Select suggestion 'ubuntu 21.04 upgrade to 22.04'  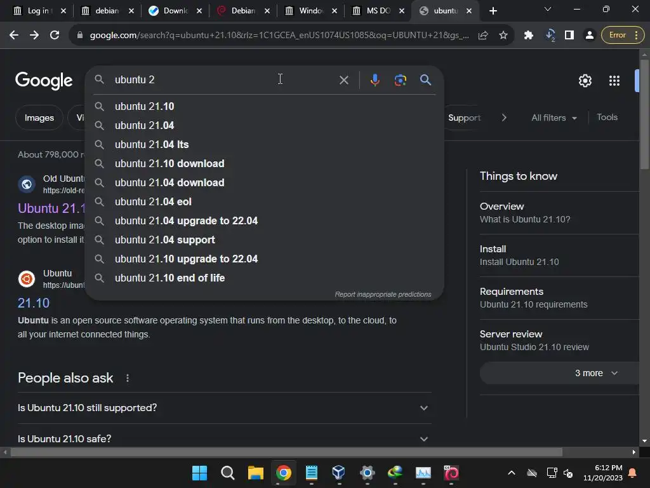pos(265,220)
